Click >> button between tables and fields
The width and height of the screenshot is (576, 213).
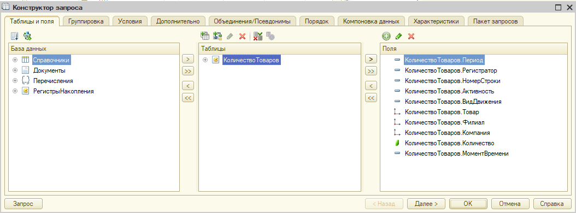pos(371,71)
